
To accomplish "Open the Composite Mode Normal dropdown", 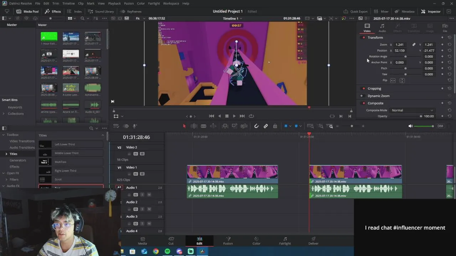I will pos(412,110).
